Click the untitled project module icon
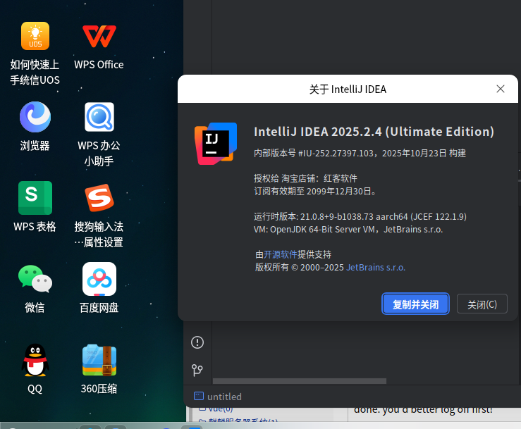The width and height of the screenshot is (521, 429). [x=199, y=396]
